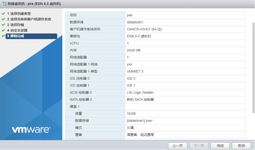
Task: Click the green checkmark beside 选择创建类型
Action: point(3,14)
